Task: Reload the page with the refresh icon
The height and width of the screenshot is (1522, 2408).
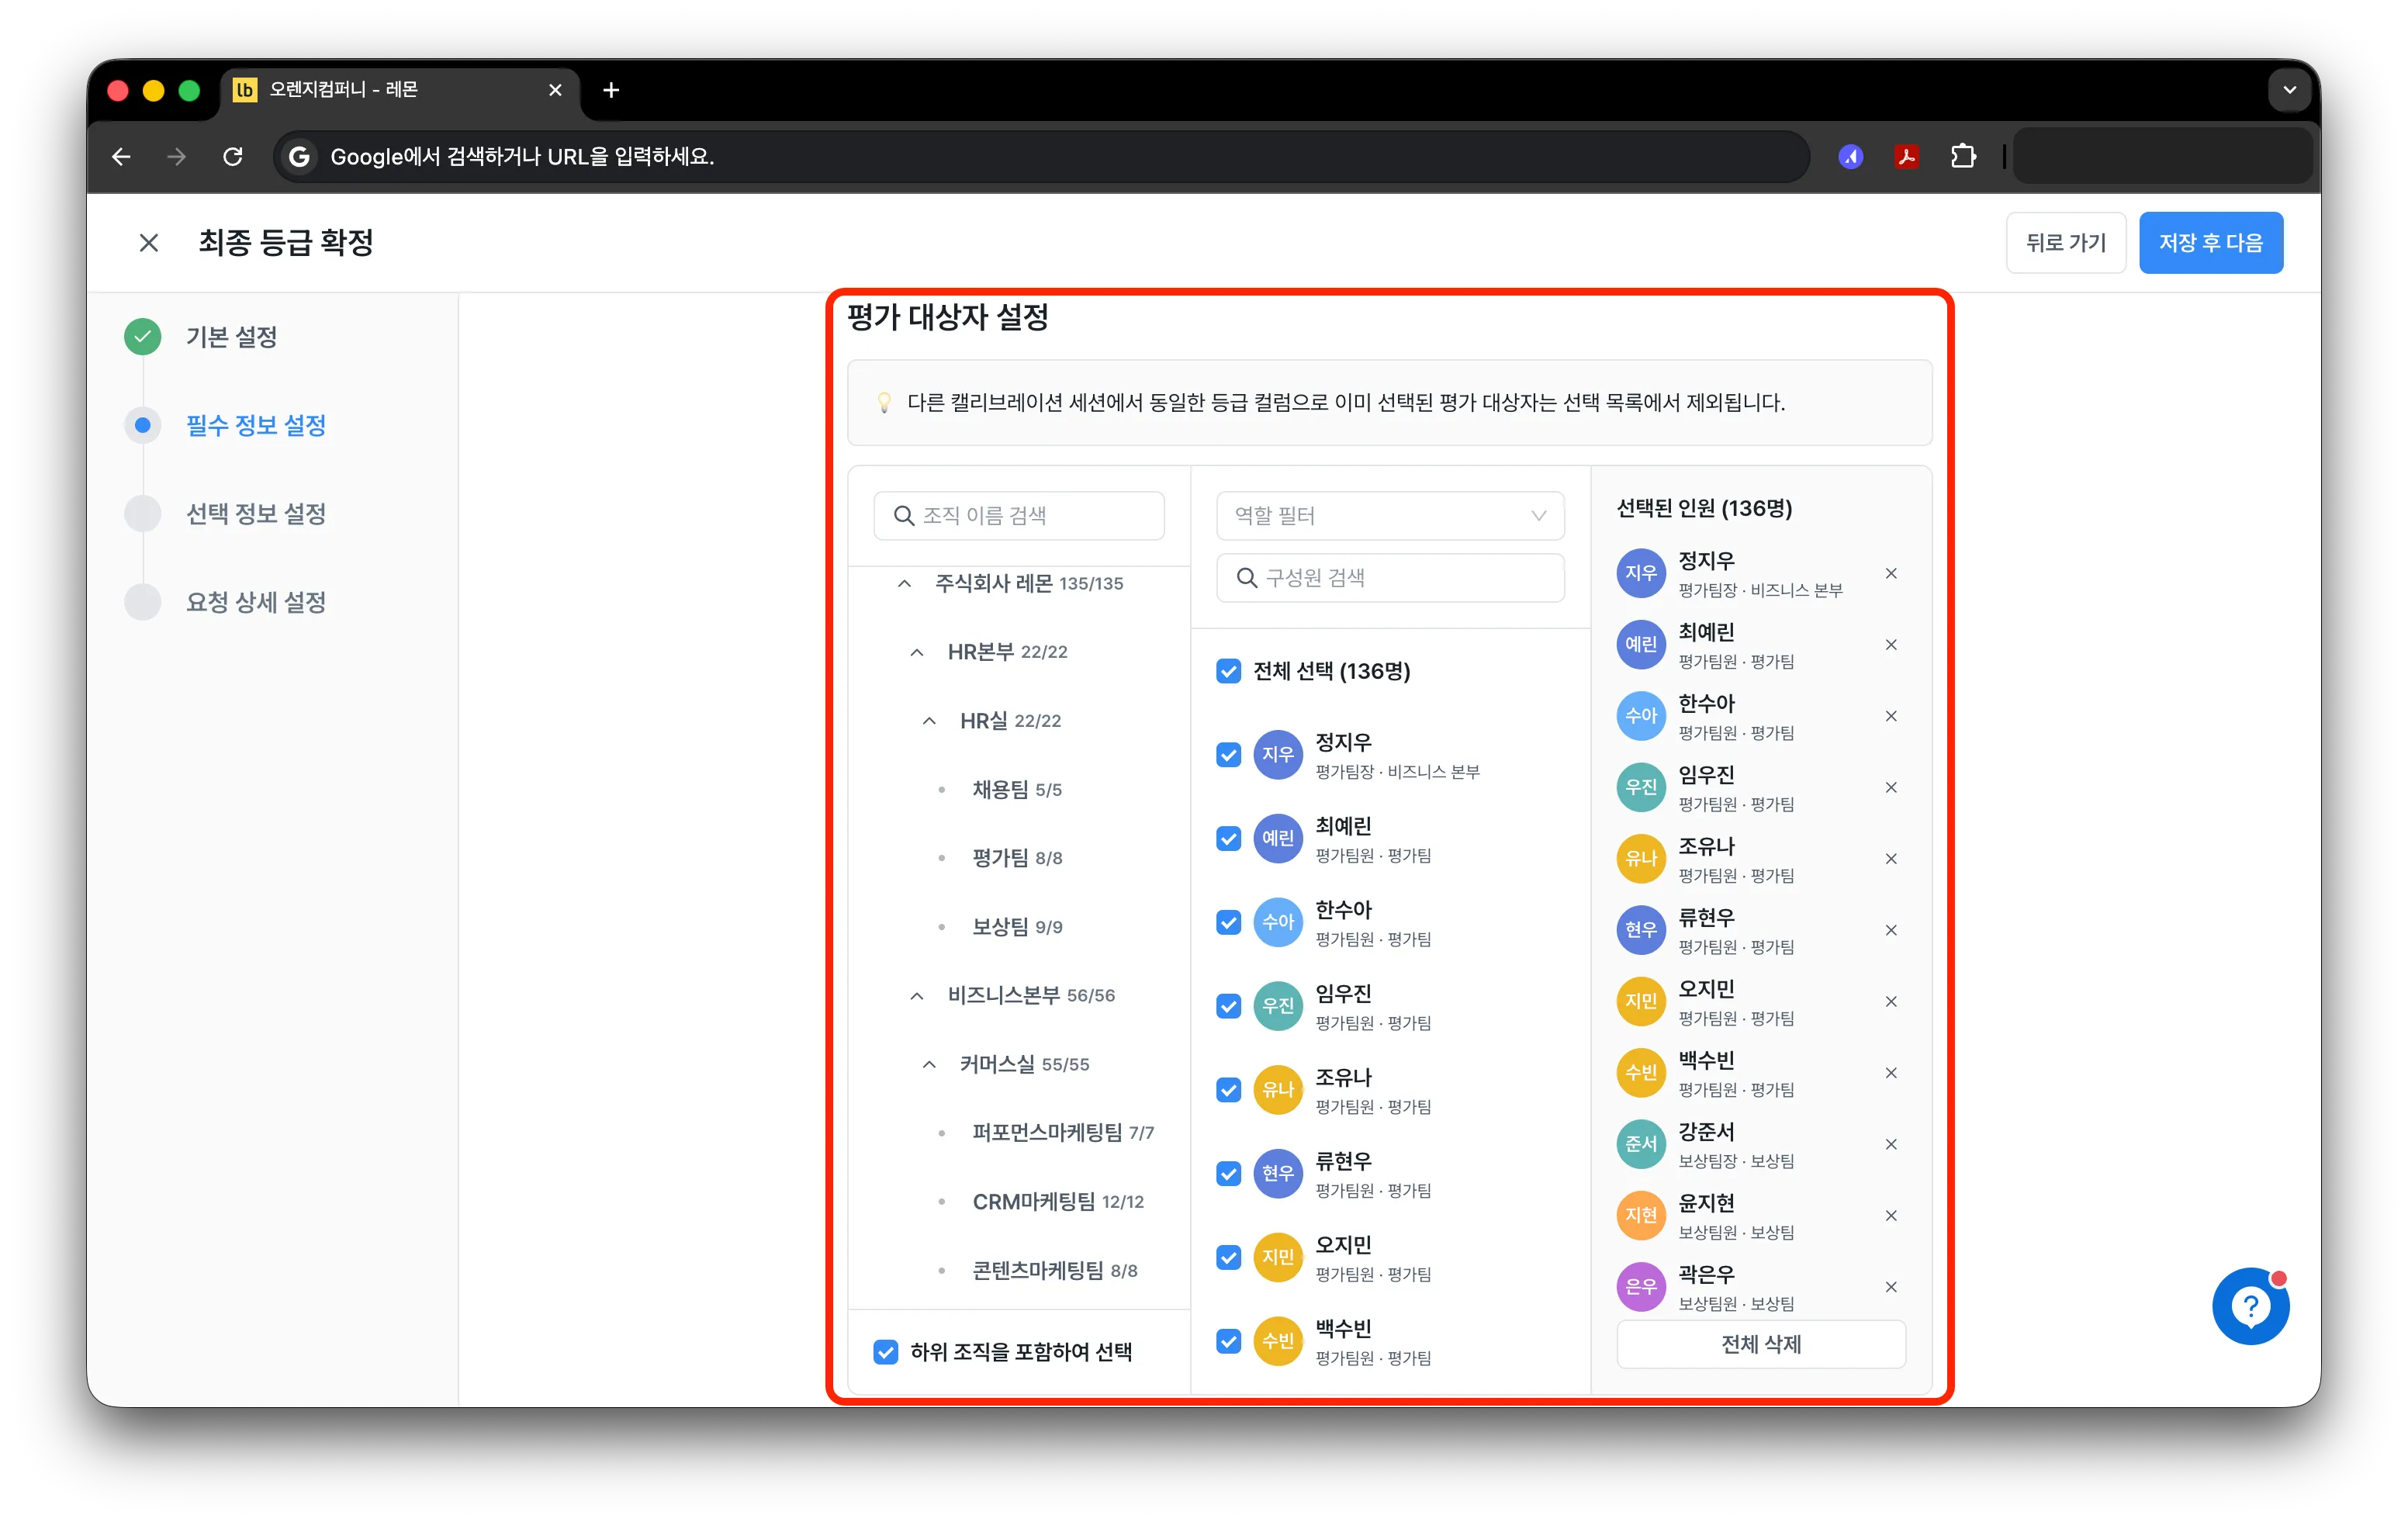Action: point(233,157)
